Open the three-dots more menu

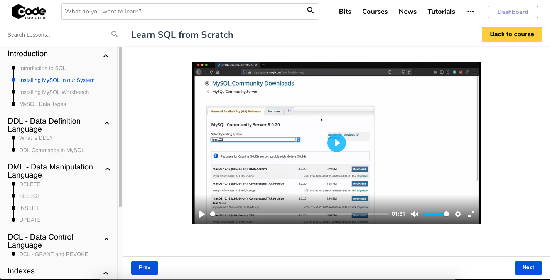pos(470,12)
